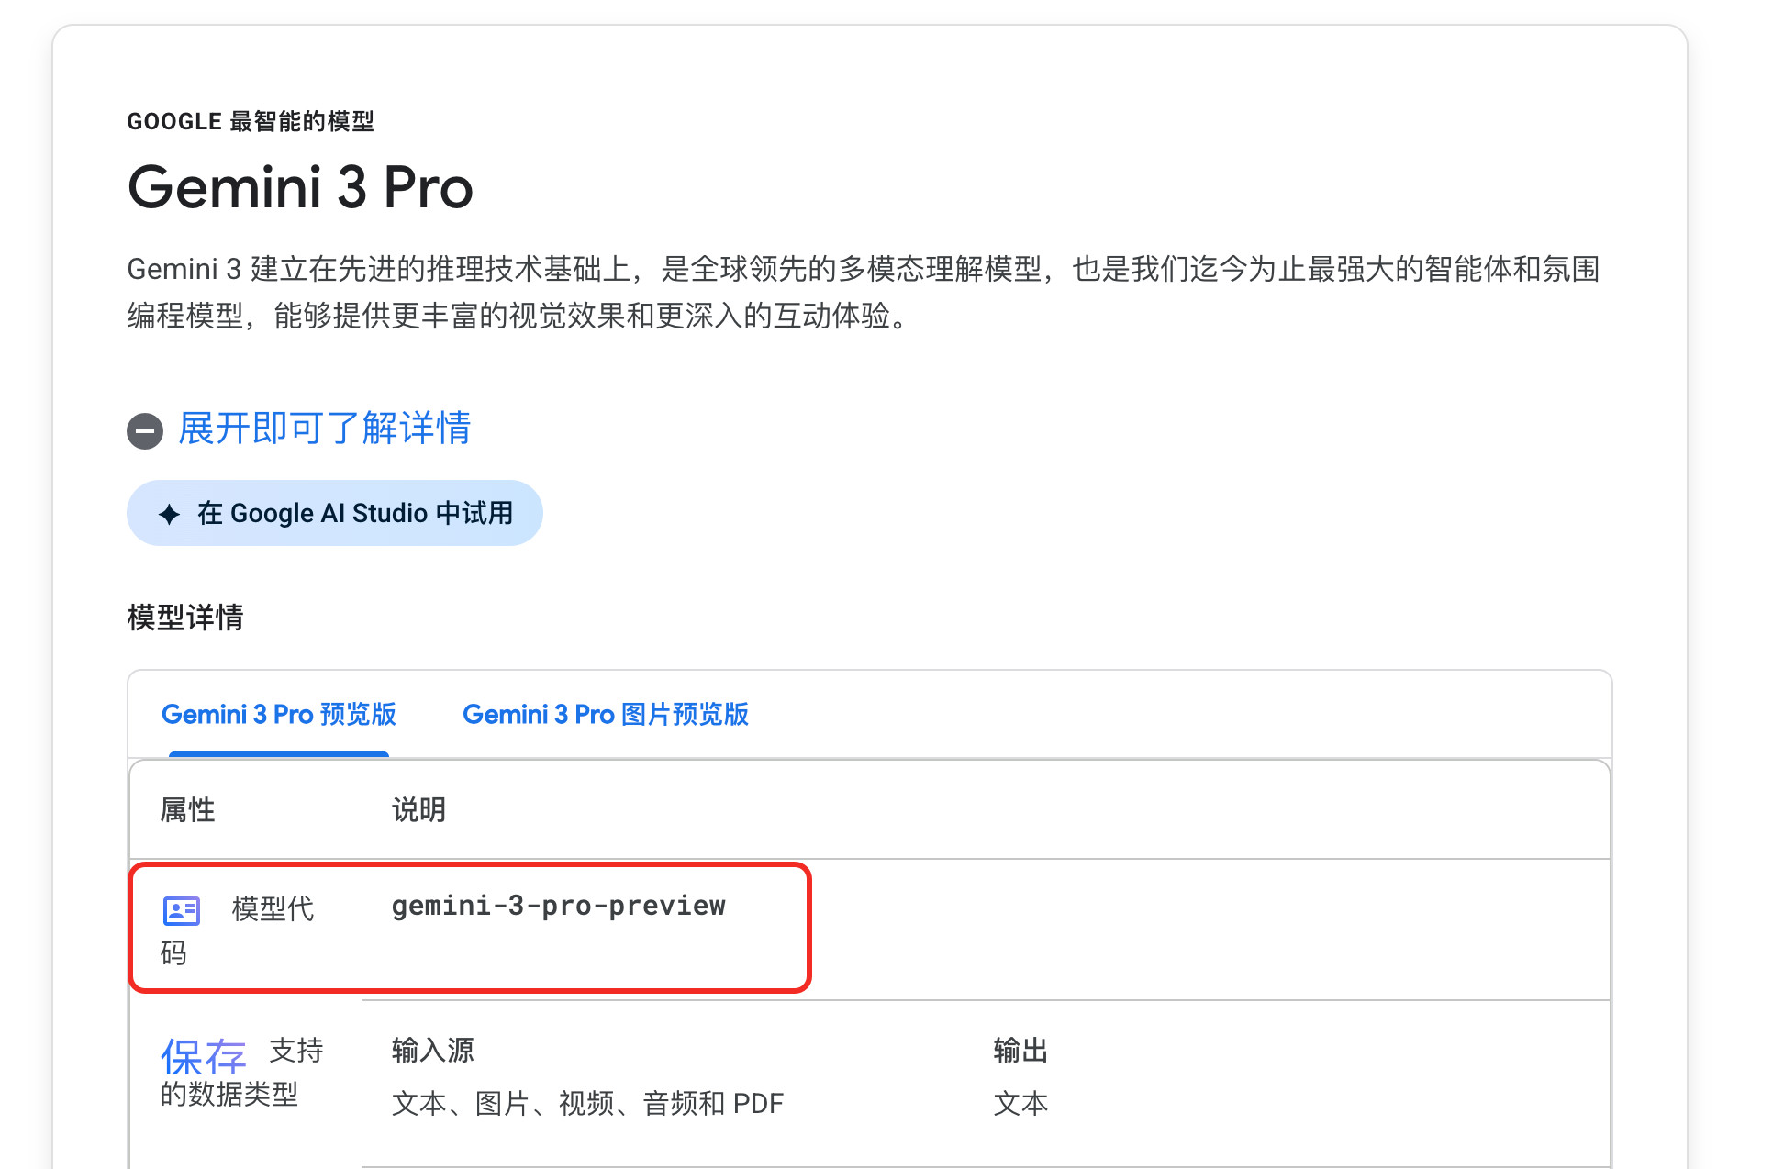Viewport: 1784px width, 1169px height.
Task: Click the 输入源 label
Action: (432, 1051)
